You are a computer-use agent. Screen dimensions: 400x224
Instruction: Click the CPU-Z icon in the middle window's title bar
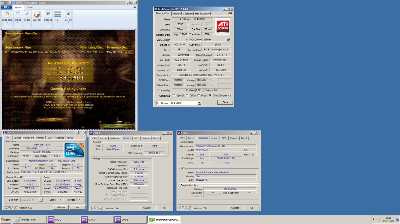point(91,133)
